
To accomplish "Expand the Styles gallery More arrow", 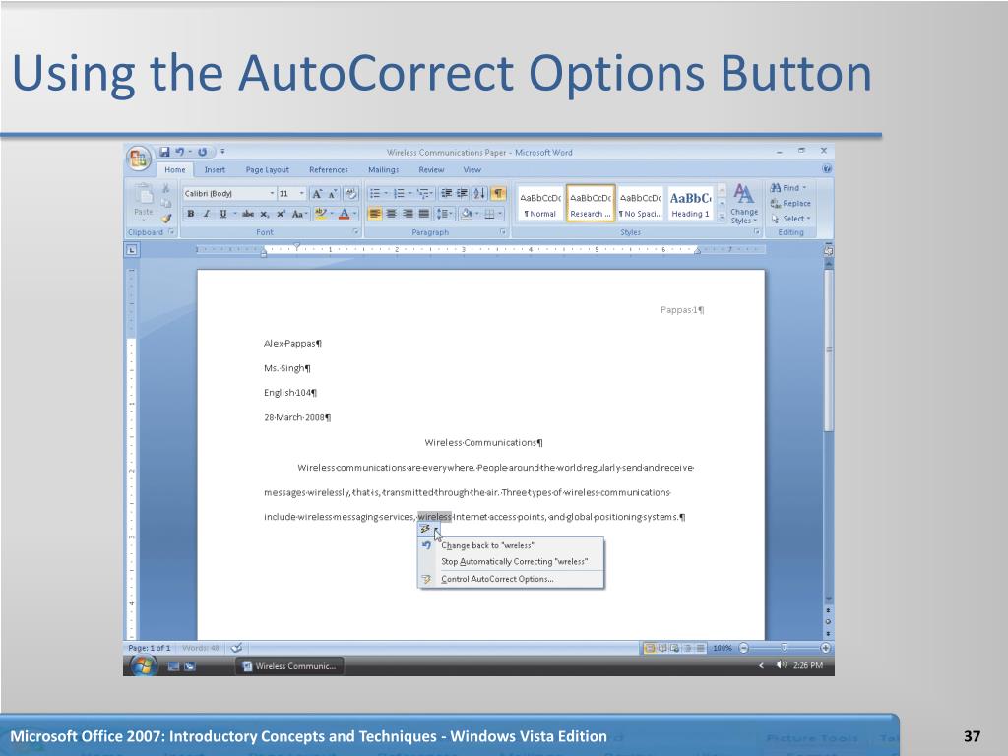I will click(722, 218).
